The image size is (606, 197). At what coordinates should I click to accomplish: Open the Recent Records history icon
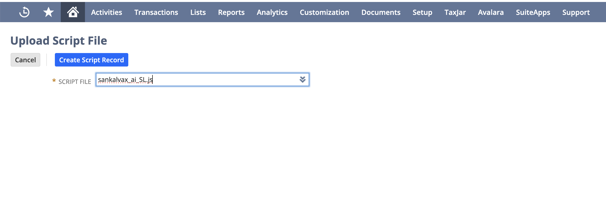[x=24, y=12]
